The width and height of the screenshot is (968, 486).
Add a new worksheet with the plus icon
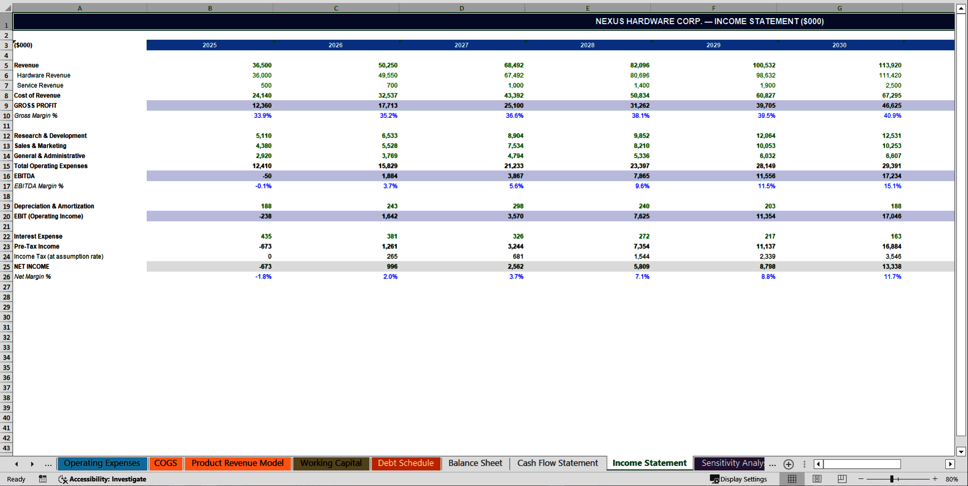point(789,464)
